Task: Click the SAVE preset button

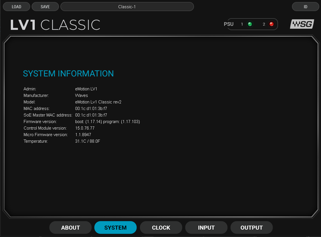Action: click(x=45, y=7)
